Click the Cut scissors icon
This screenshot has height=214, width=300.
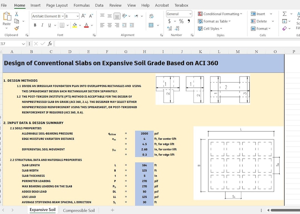(x=17, y=14)
